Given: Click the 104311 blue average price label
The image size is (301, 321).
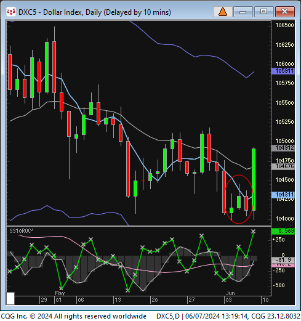Looking at the screenshot, I should 283,195.
